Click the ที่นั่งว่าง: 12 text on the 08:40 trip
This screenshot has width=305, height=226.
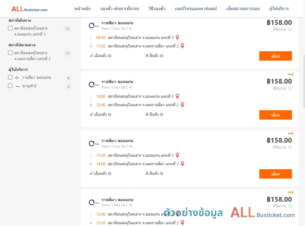pos(282,29)
